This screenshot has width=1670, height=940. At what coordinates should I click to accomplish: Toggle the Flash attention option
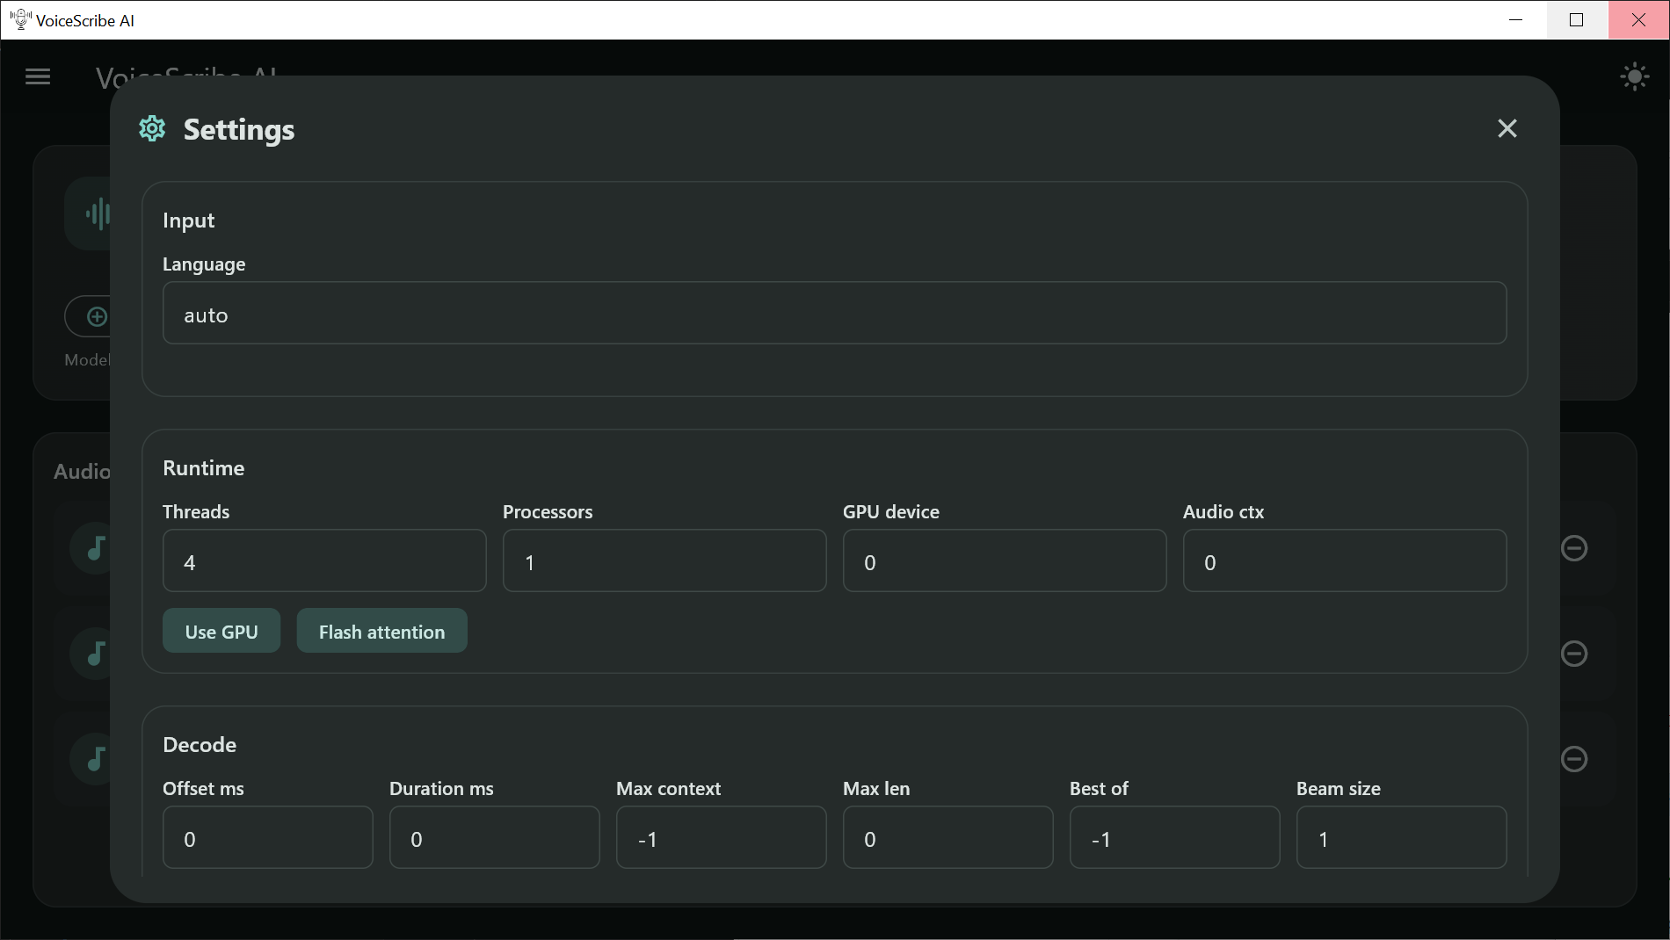click(381, 631)
